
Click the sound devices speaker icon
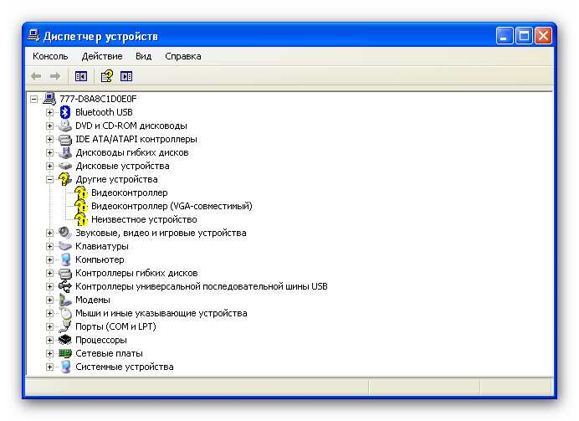point(65,233)
